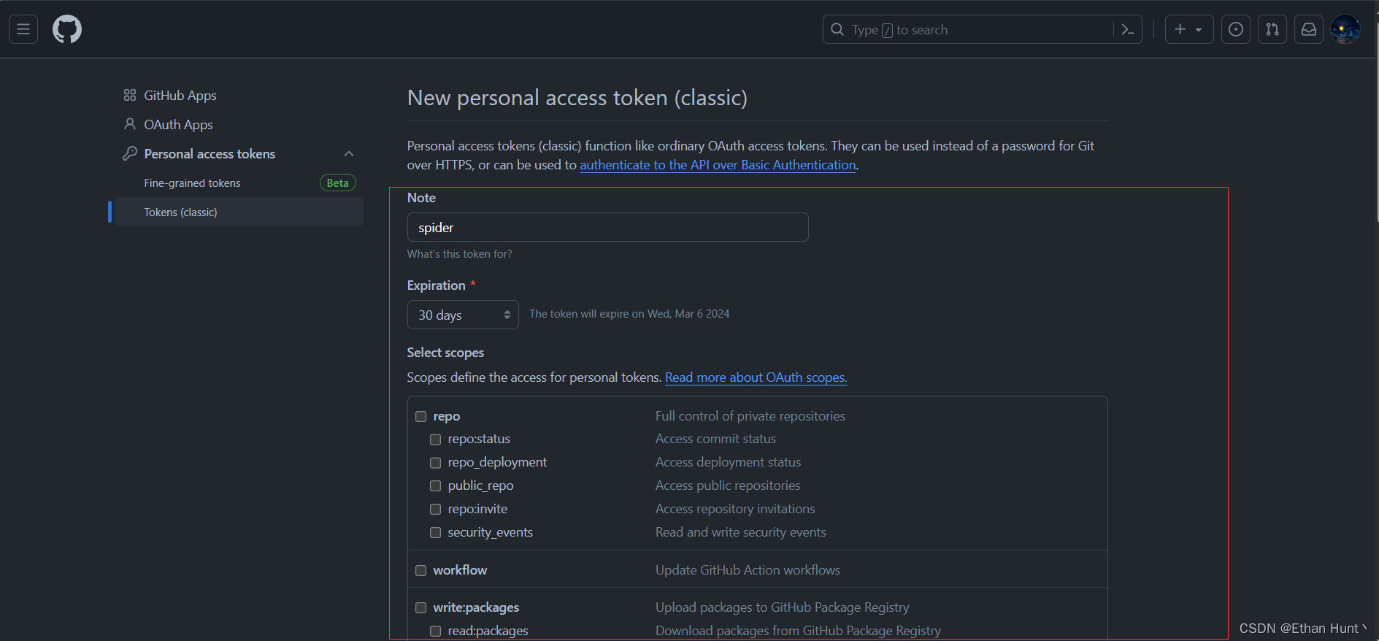Click the 'Access public repositories' description
Image resolution: width=1379 pixels, height=641 pixels.
(x=728, y=485)
